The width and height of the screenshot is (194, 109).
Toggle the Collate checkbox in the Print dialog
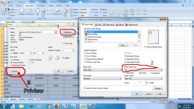point(63,58)
